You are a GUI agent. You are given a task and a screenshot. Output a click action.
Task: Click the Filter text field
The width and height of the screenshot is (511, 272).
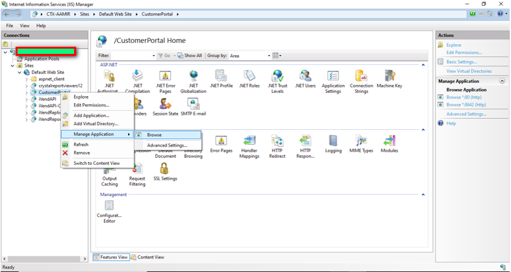pos(131,56)
